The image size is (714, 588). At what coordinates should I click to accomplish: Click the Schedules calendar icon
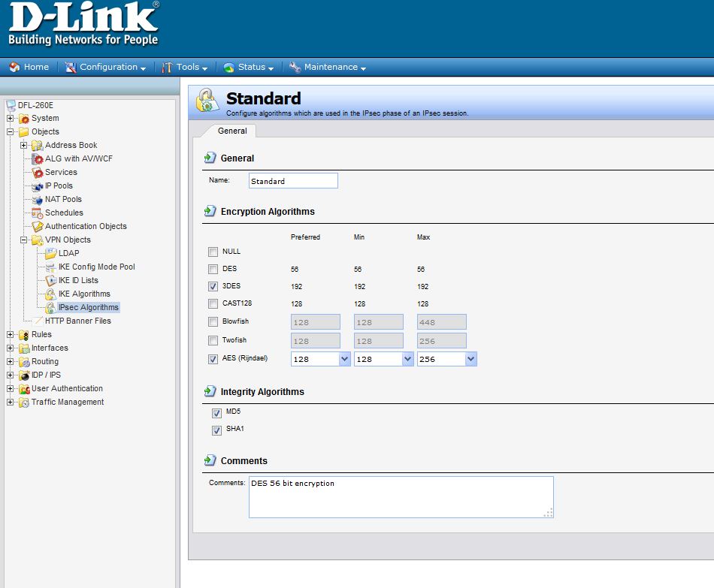pyautogui.click(x=38, y=213)
